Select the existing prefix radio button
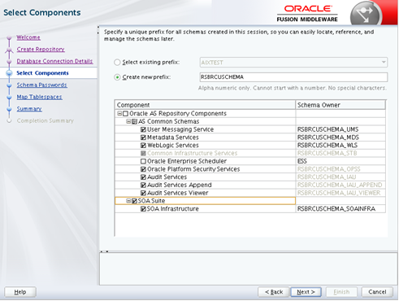Screen dimensions: 399x301 (x=117, y=63)
